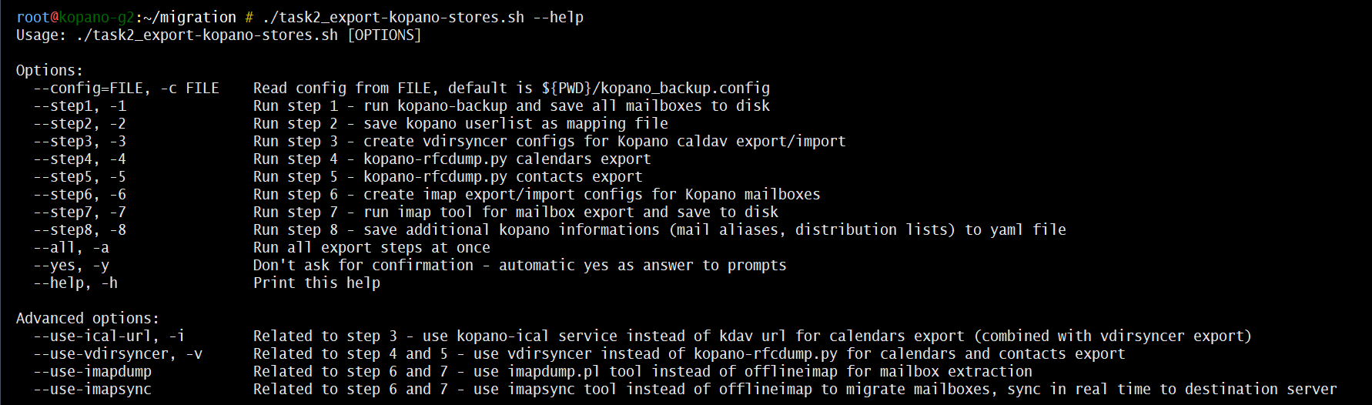This screenshot has width=1372, height=405.
Task: Click the --help, -h option
Action: click(x=75, y=283)
